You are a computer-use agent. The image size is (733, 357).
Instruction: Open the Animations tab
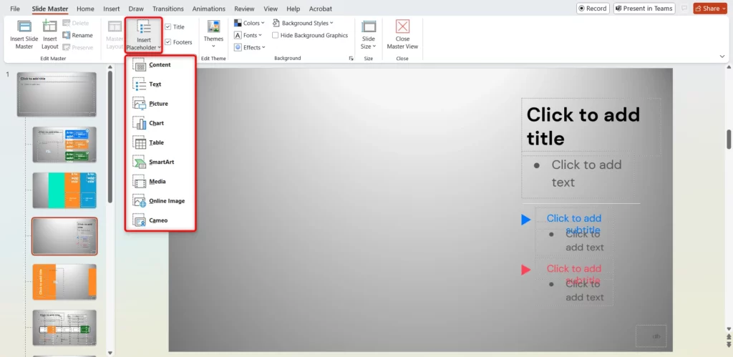pyautogui.click(x=208, y=9)
